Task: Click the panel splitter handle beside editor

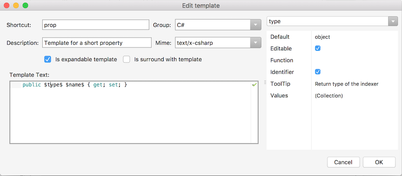Action: [265, 82]
